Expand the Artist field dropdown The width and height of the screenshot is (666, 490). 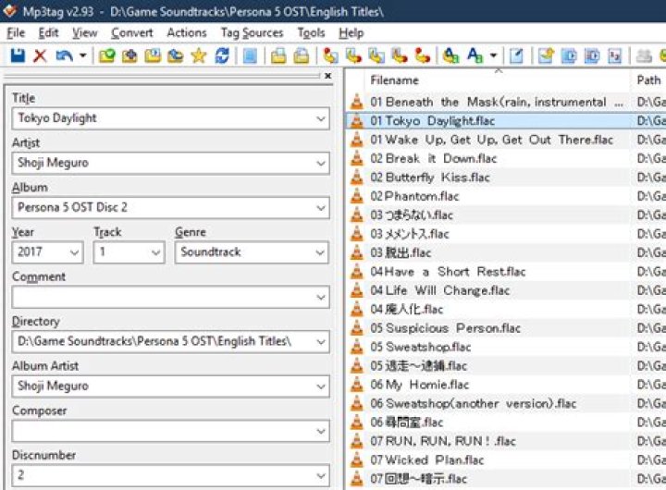tap(321, 163)
